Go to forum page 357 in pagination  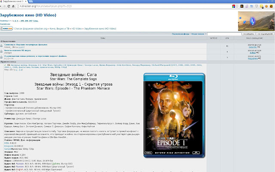tap(31, 21)
